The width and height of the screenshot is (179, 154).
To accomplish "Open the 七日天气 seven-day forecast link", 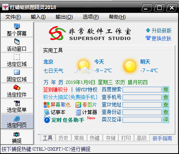I will pyautogui.click(x=53, y=71).
